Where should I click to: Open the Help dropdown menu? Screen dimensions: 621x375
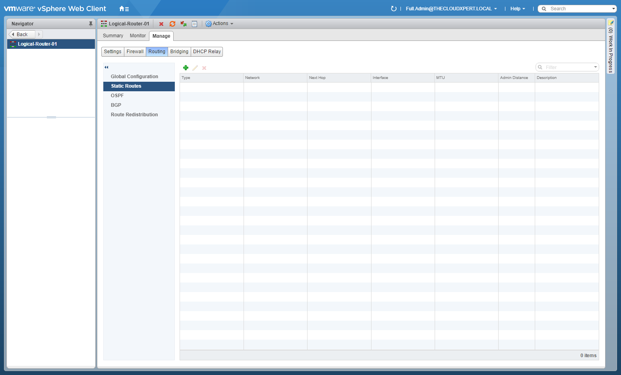click(x=517, y=9)
